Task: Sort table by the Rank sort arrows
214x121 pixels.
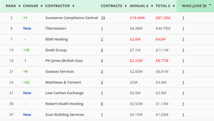Action: coord(20,6)
